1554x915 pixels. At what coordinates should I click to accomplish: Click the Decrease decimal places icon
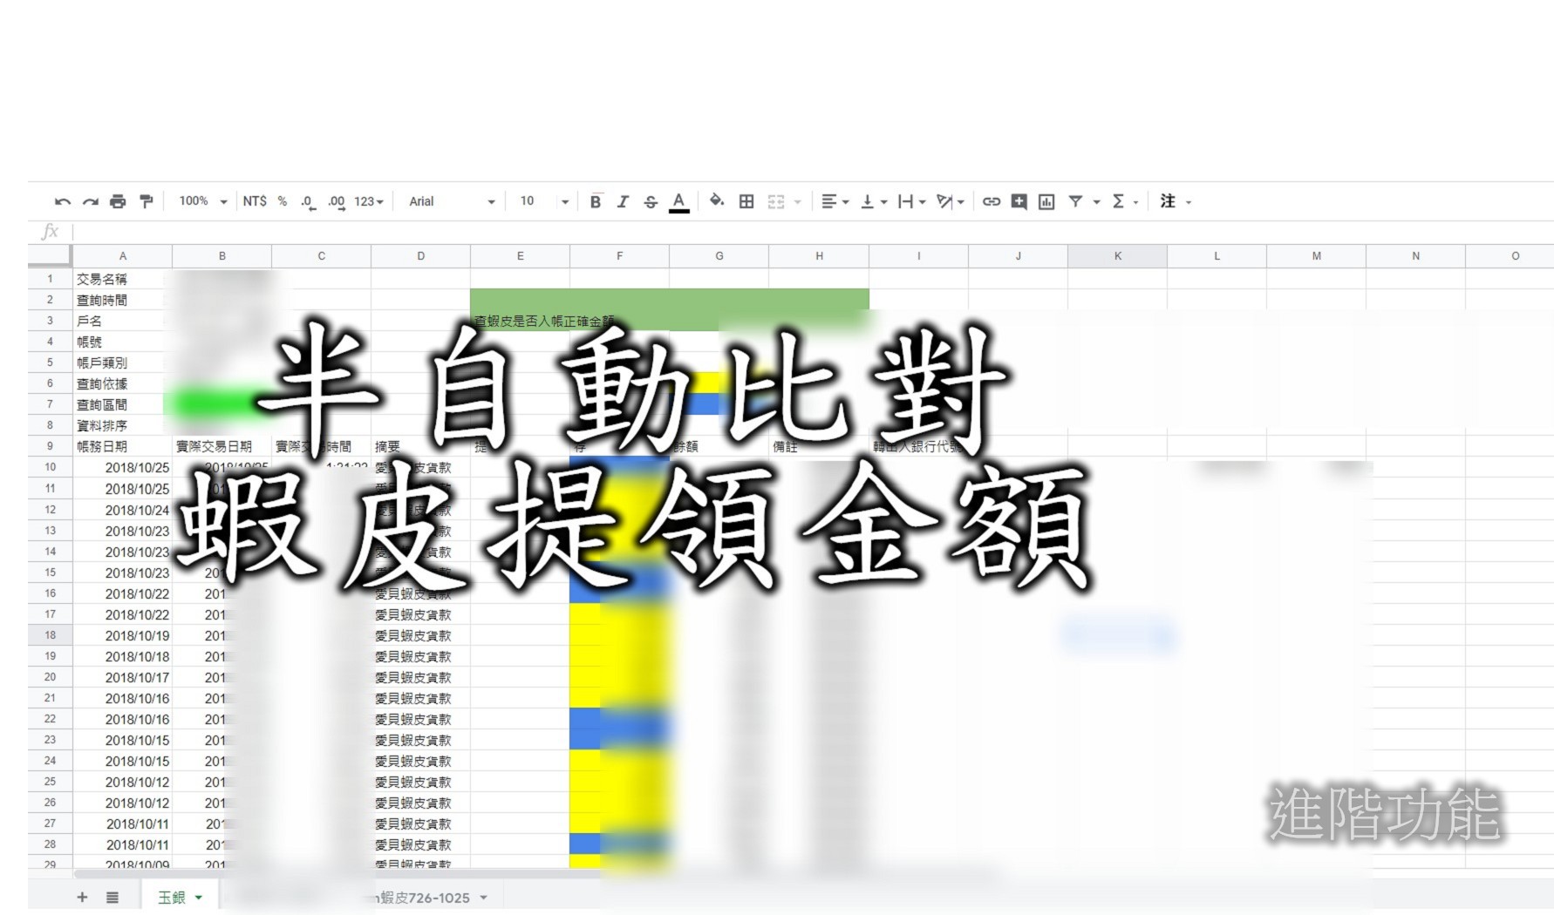tap(306, 200)
